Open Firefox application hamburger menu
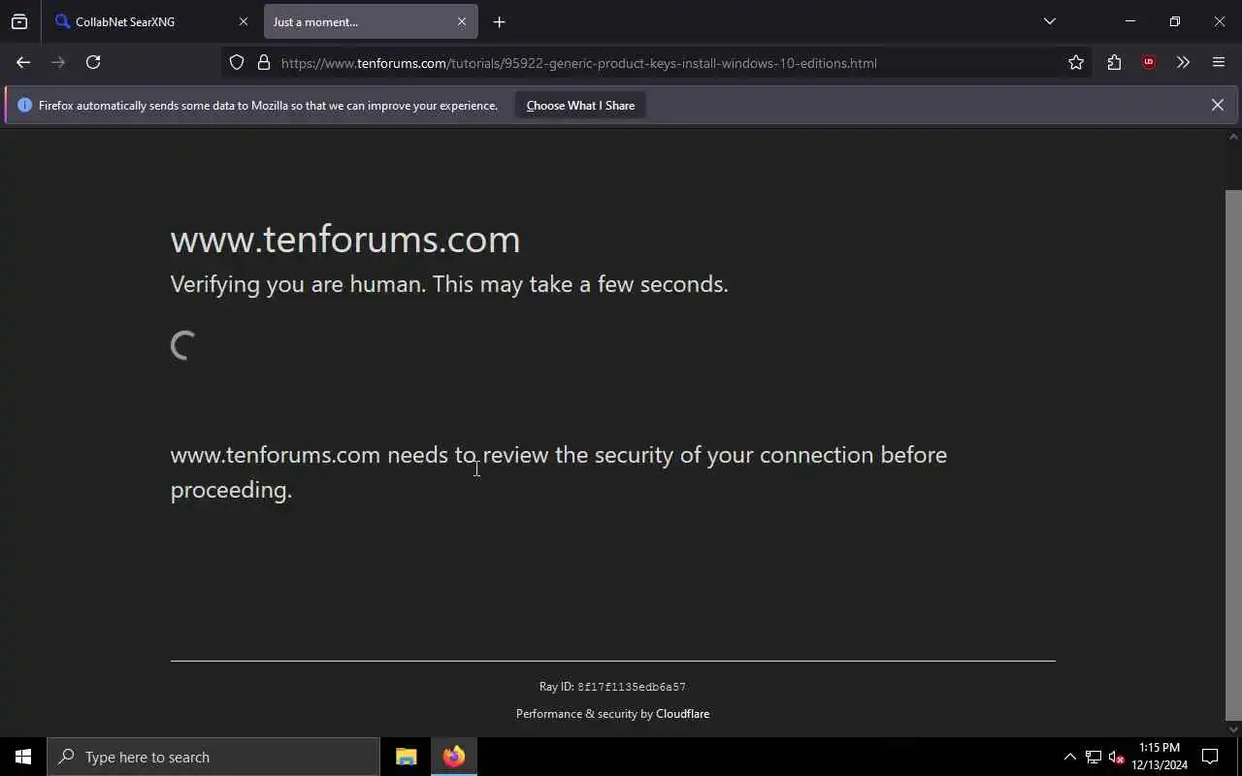1242x776 pixels. click(1219, 62)
